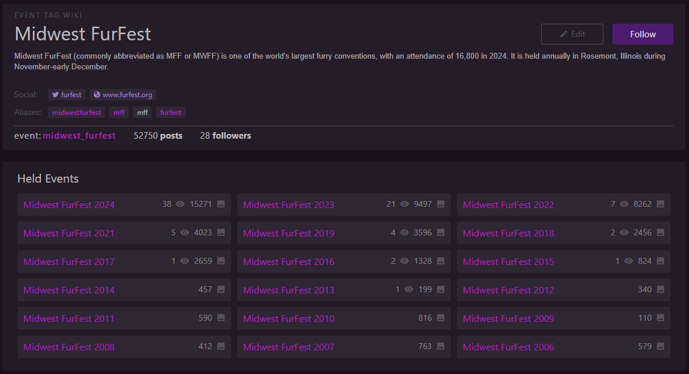This screenshot has height=374, width=689.
Task: Click the image icon for Midwest FurFest 2006
Action: pos(660,346)
